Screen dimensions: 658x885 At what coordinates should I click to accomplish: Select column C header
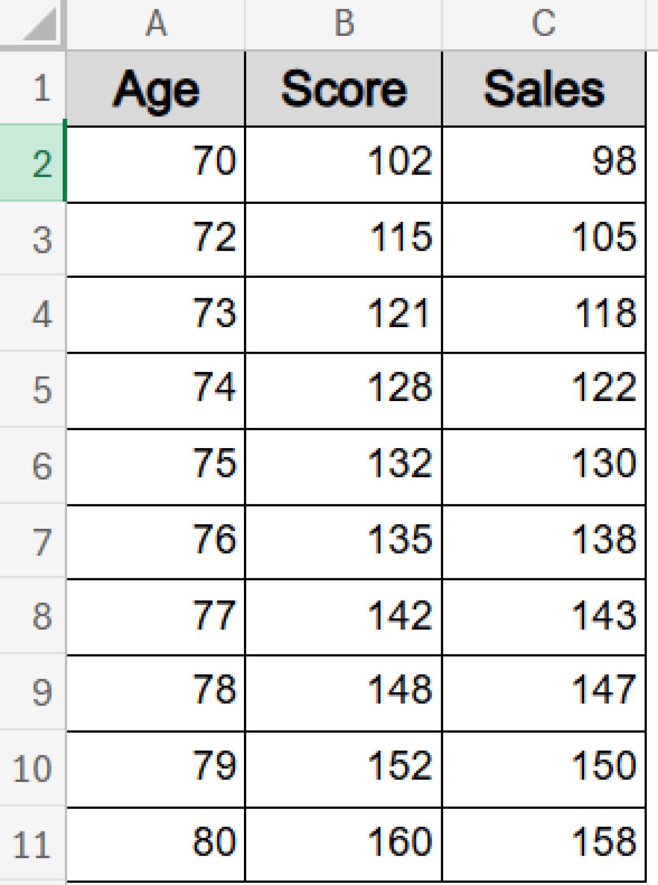coord(542,24)
